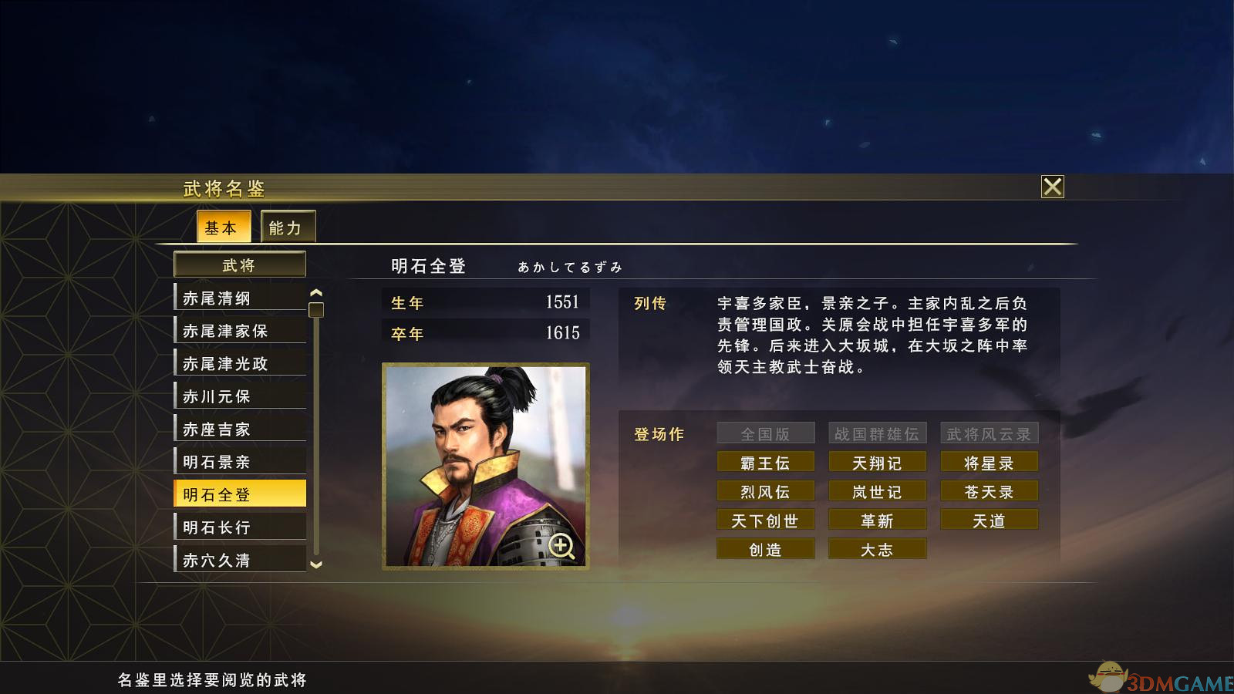Toggle the 战国群雄伝 button

tap(877, 433)
